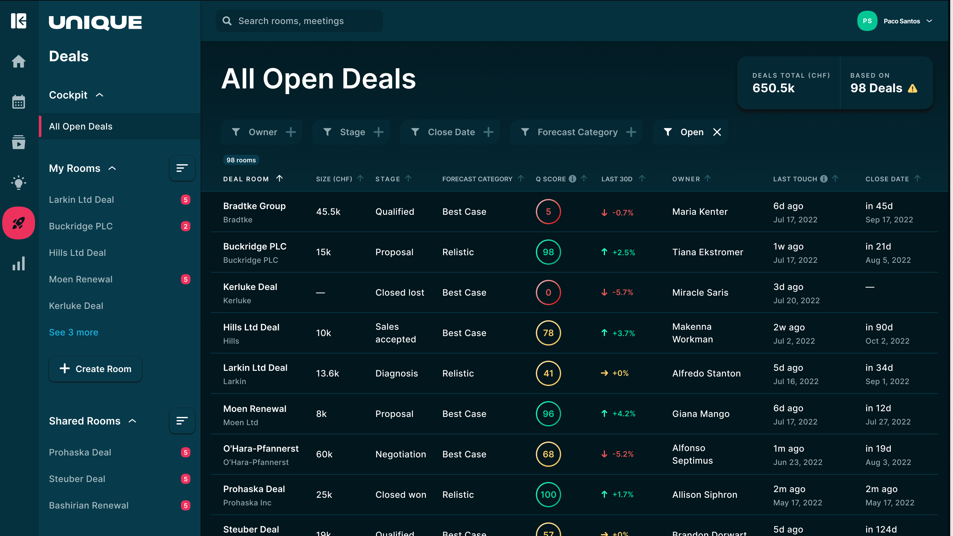The height and width of the screenshot is (536, 953).
Task: Sort by Deal Room column arrow
Action: 280,178
